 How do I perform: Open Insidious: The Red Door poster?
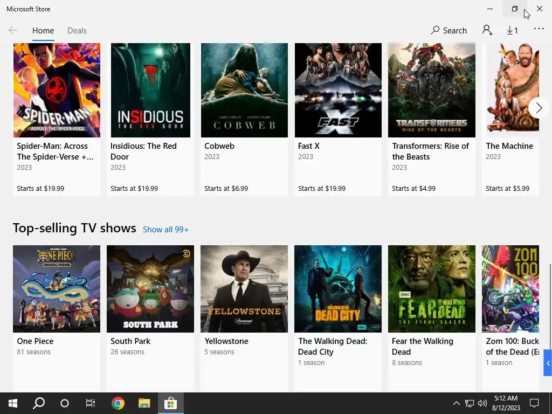(x=150, y=90)
